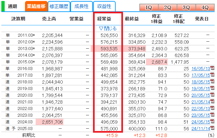This screenshot has width=217, height=138.
Task: Open announcement link 23/05/15
Action: 201,115
